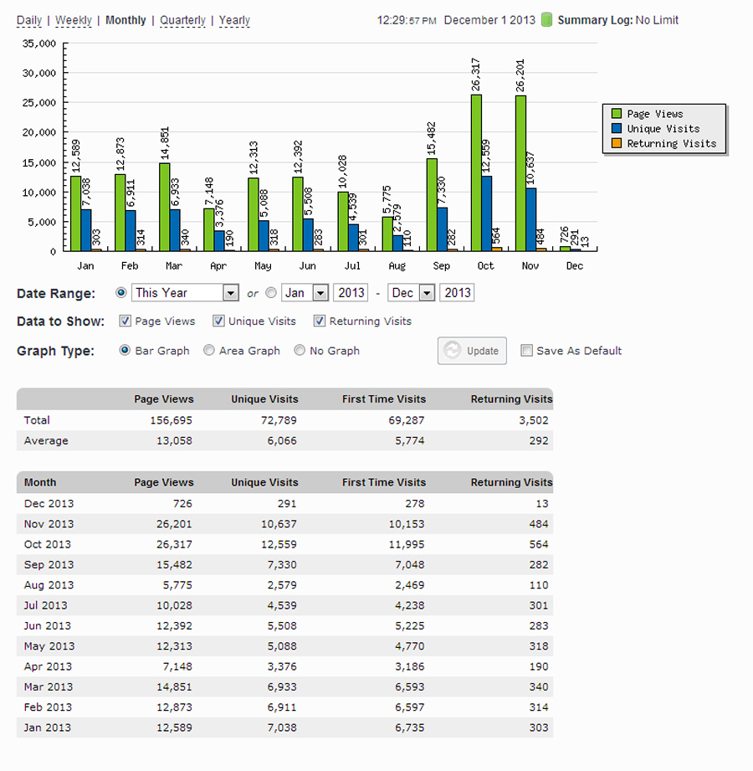Select the Area Graph radio option
Screen dimensions: 753x771
209,351
